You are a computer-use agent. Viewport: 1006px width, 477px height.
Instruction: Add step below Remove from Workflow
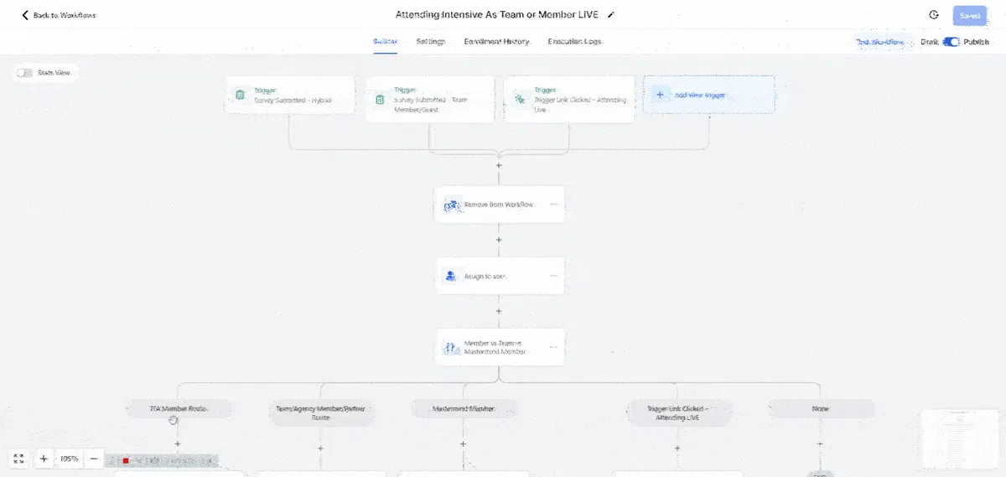[499, 240]
